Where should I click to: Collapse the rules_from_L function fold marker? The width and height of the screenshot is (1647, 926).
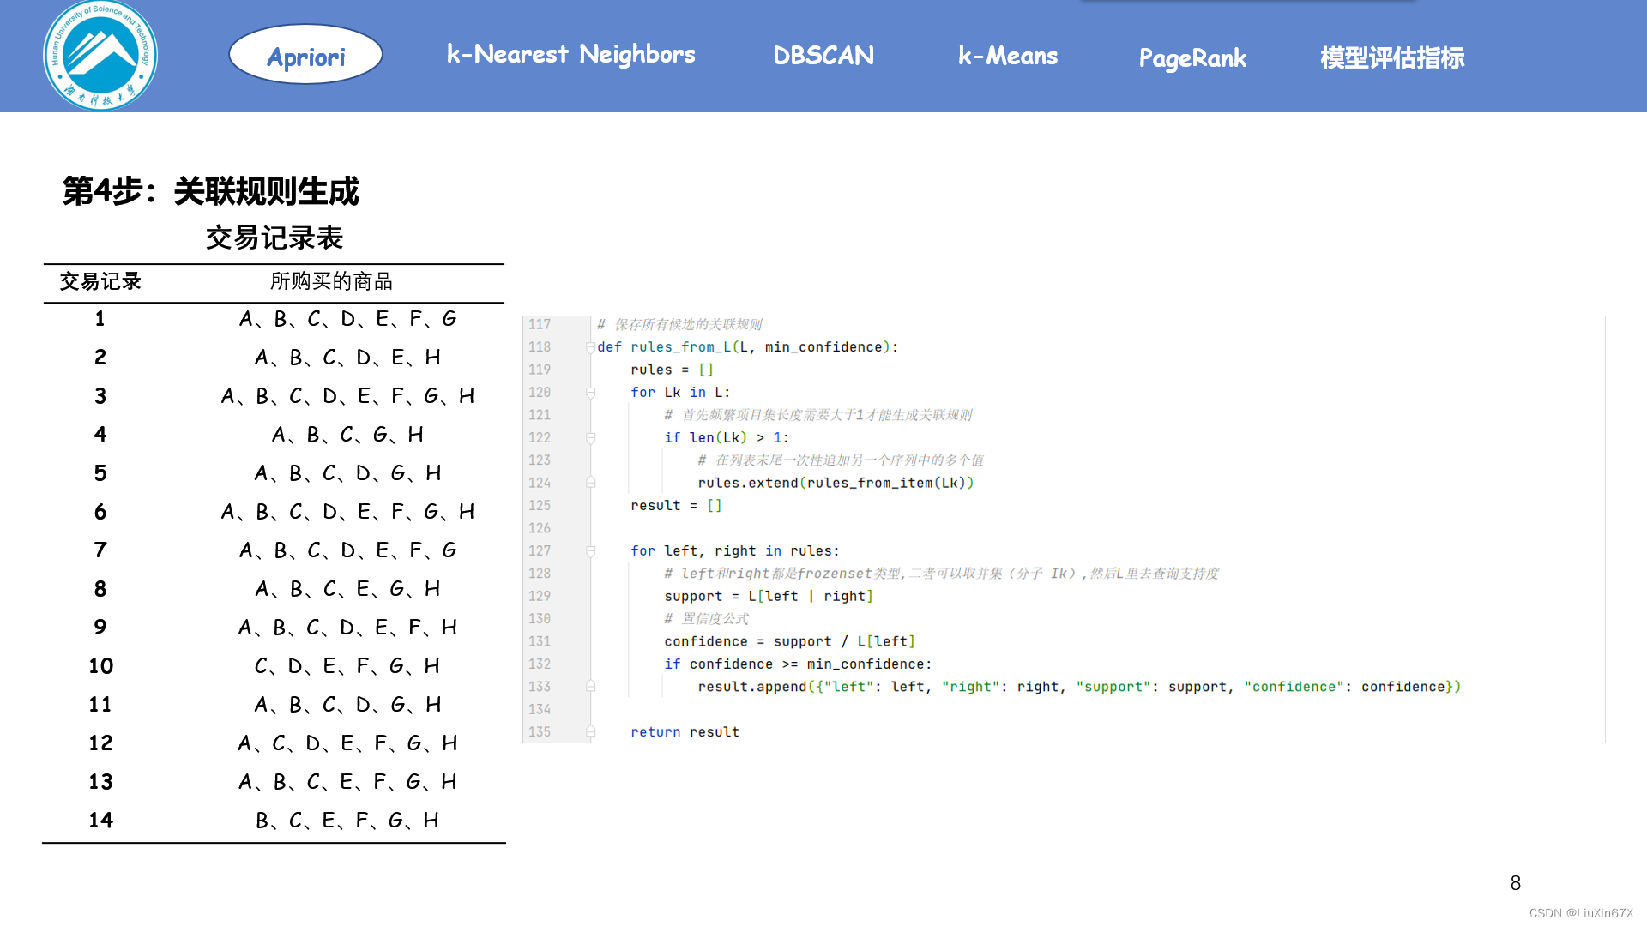click(590, 347)
